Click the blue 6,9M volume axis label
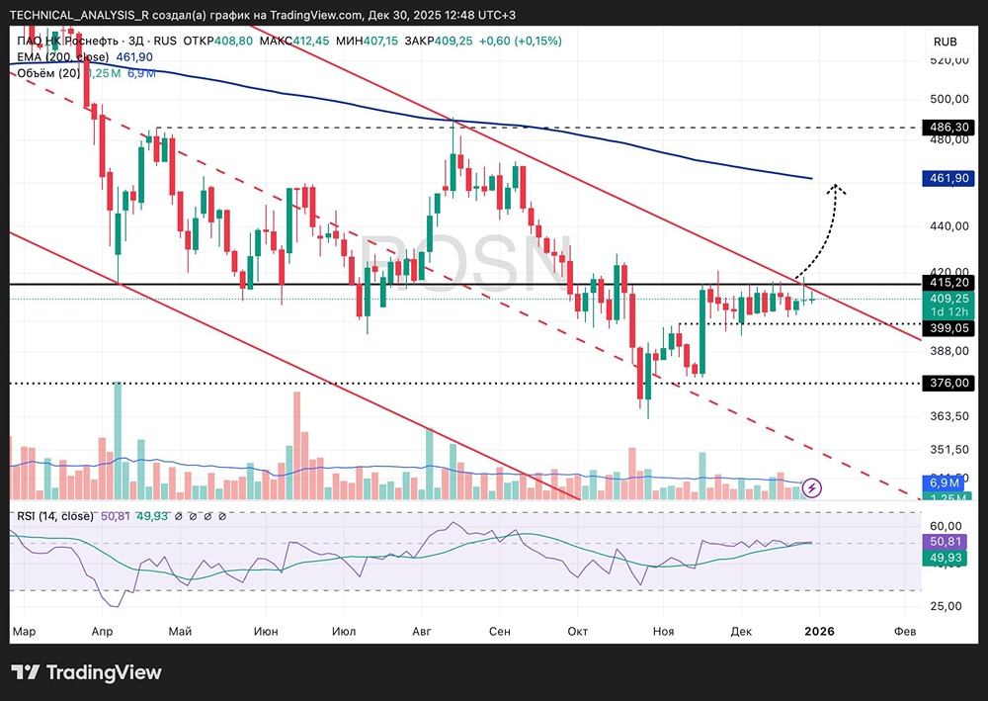 (x=944, y=482)
